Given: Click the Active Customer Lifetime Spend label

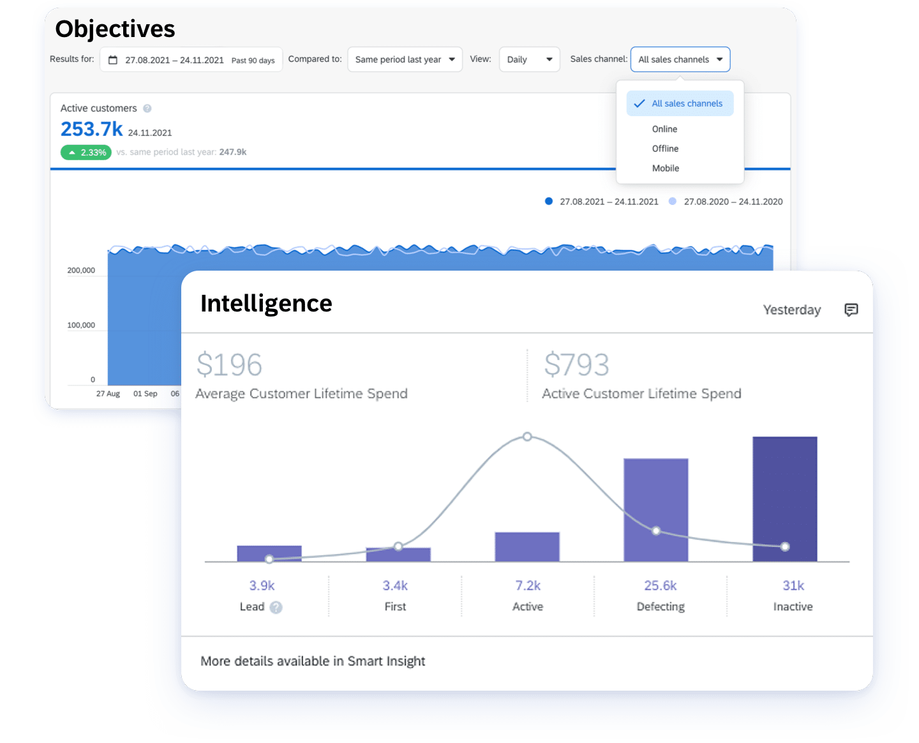Looking at the screenshot, I should [641, 394].
